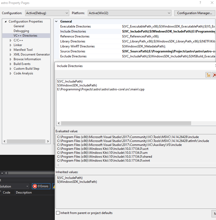Open the Configuration dropdown
This screenshot has width=216, height=220.
tap(47, 13)
